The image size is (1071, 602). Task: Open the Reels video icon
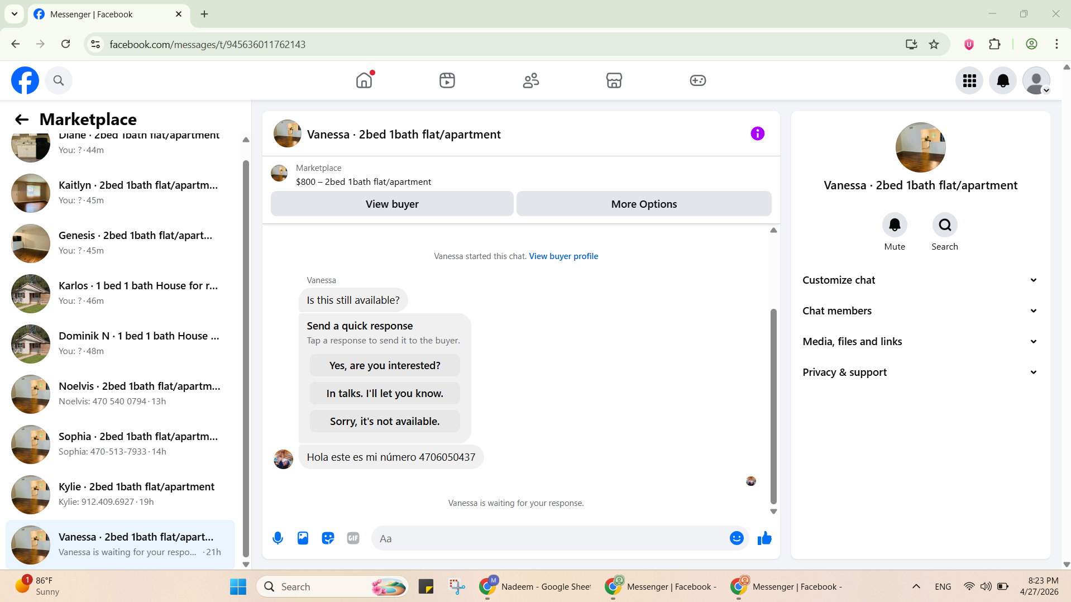(447, 80)
